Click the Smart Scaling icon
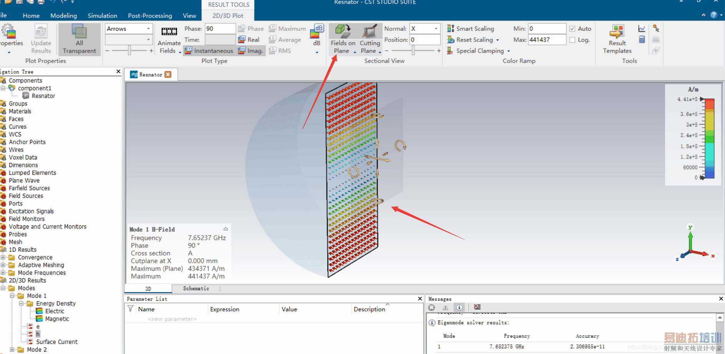This screenshot has width=725, height=354. (451, 28)
